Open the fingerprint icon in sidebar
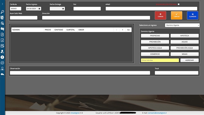This screenshot has width=204, height=115. (x=2, y=63)
